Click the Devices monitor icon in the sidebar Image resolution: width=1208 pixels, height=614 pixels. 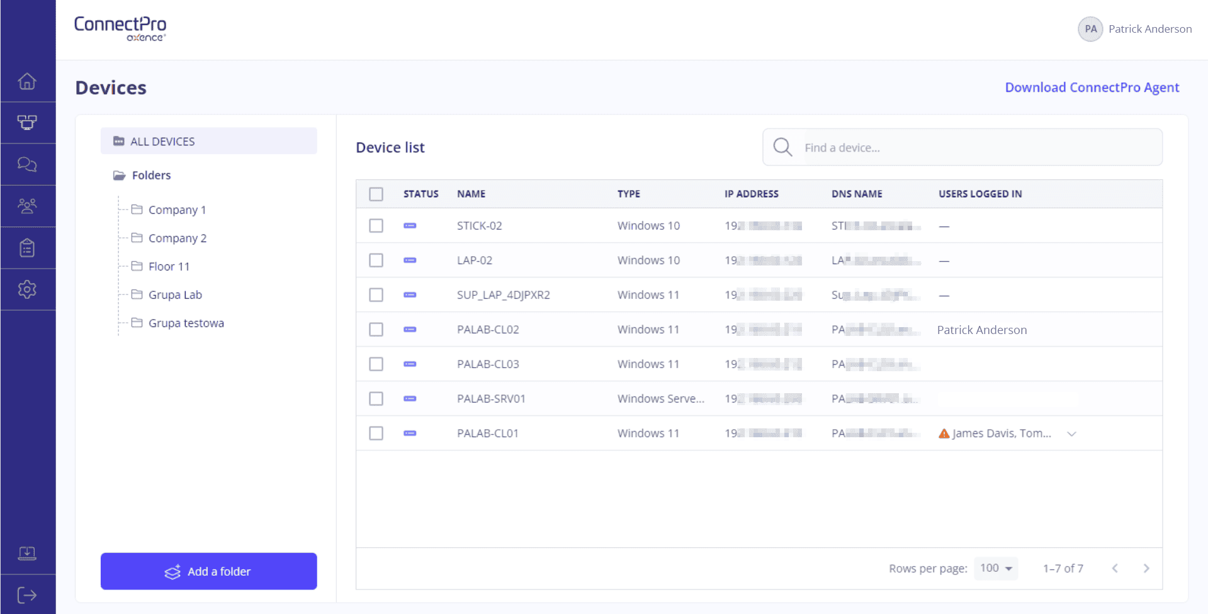(x=27, y=122)
